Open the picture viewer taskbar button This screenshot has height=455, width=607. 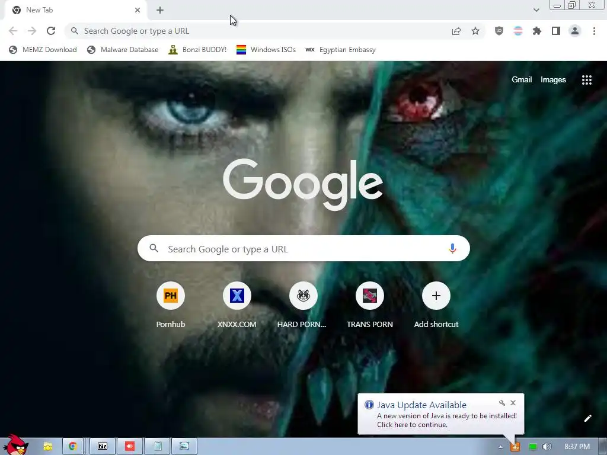(184, 447)
